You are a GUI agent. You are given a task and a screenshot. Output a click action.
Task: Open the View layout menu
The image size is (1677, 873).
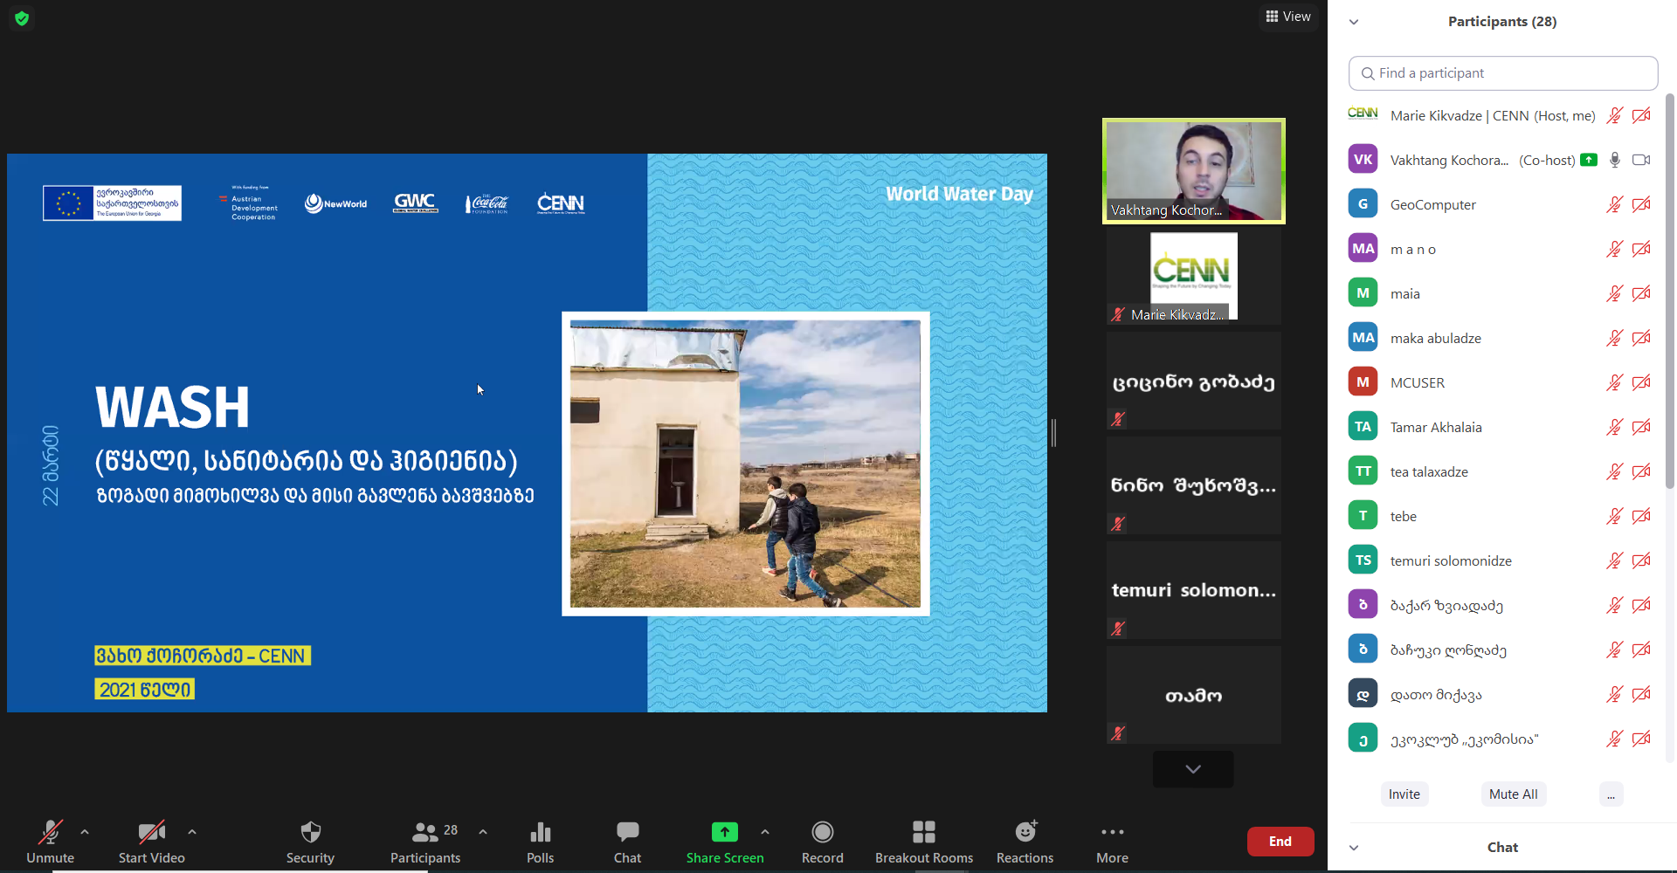[x=1288, y=17]
